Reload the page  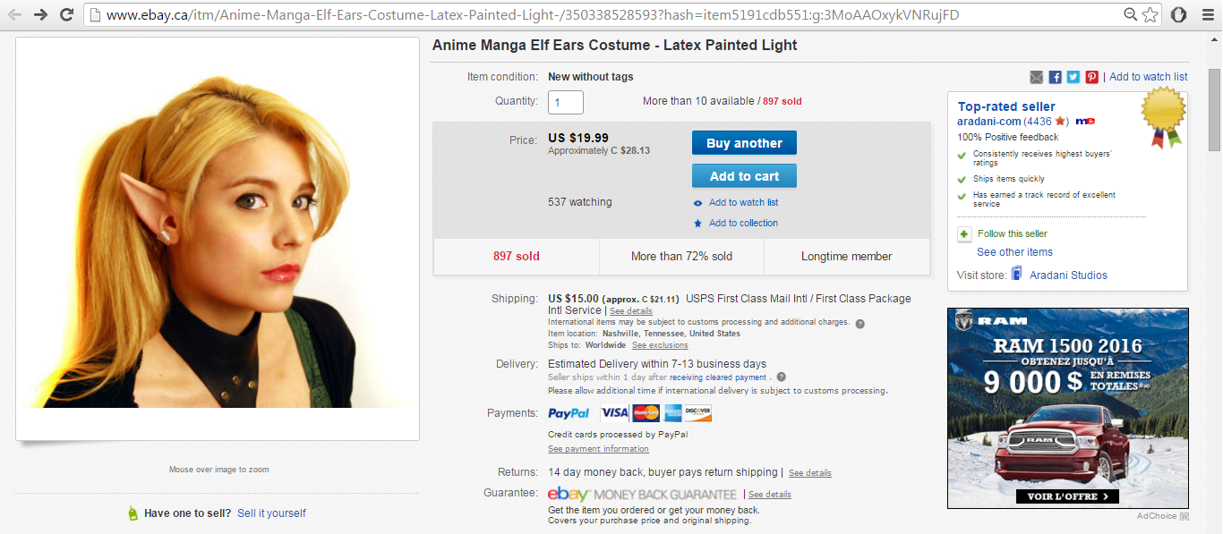pyautogui.click(x=66, y=14)
